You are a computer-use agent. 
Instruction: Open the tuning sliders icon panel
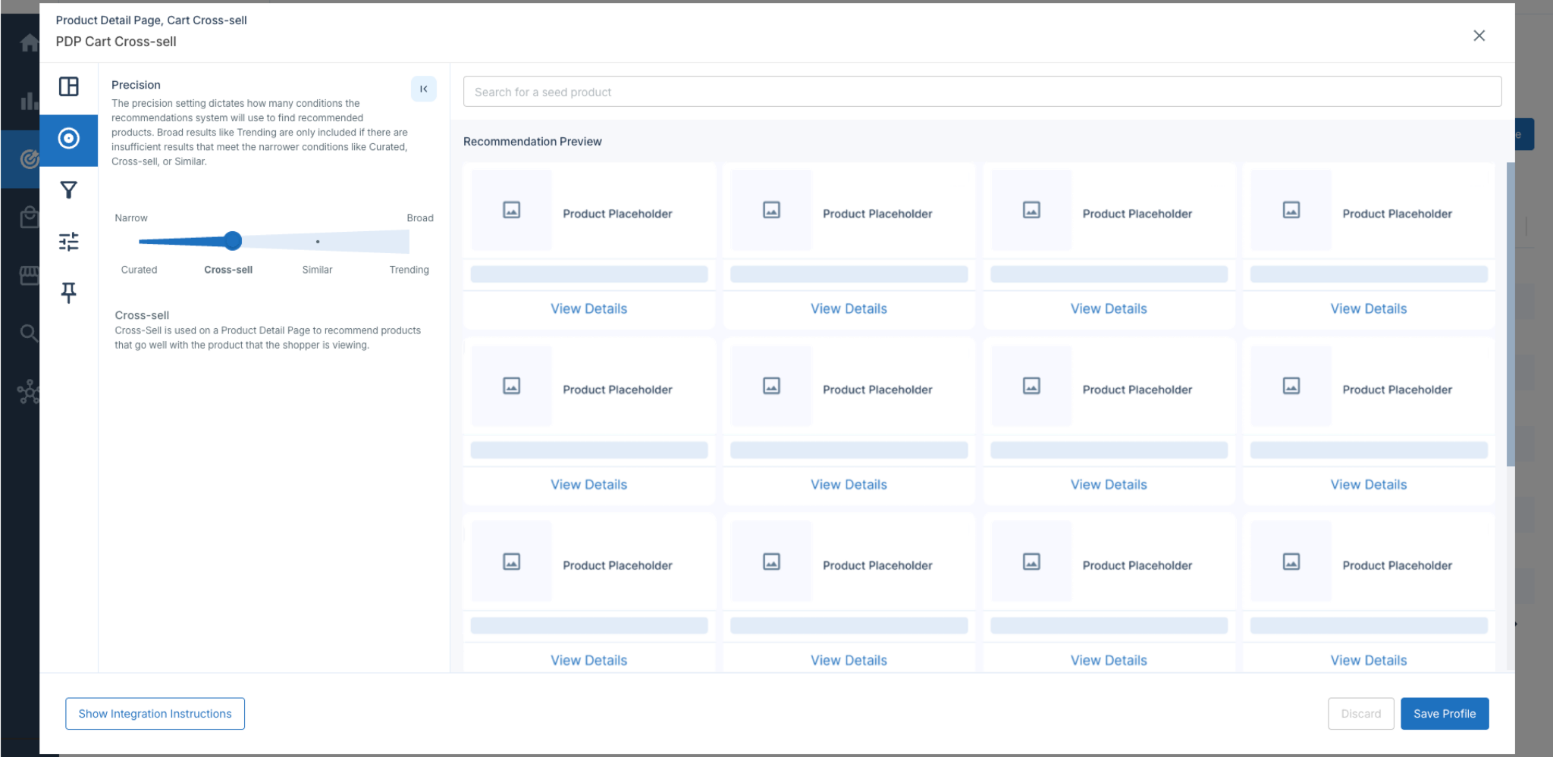tap(69, 242)
